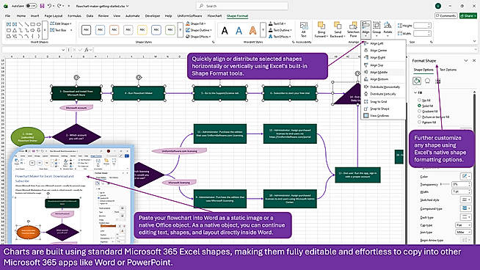The height and width of the screenshot is (270, 480).
Task: Choose Distribute Horizontally menu item
Action: coord(385,87)
